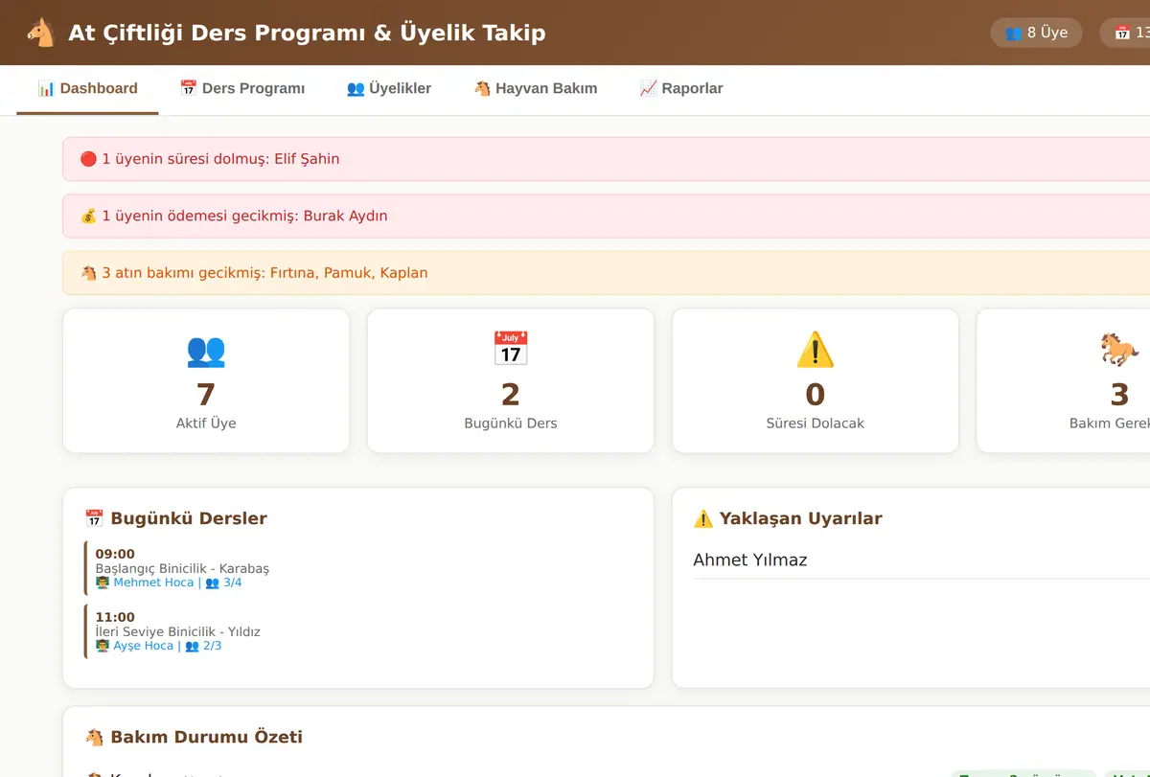
Task: Click the calendar icon above Bugünkü Ders
Action: pos(511,350)
